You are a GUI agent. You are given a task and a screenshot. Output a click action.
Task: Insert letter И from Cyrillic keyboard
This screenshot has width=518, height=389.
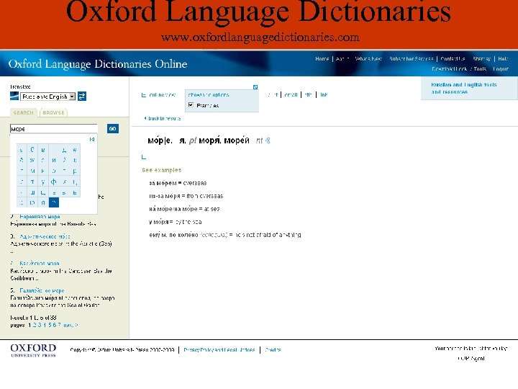pos(53,160)
